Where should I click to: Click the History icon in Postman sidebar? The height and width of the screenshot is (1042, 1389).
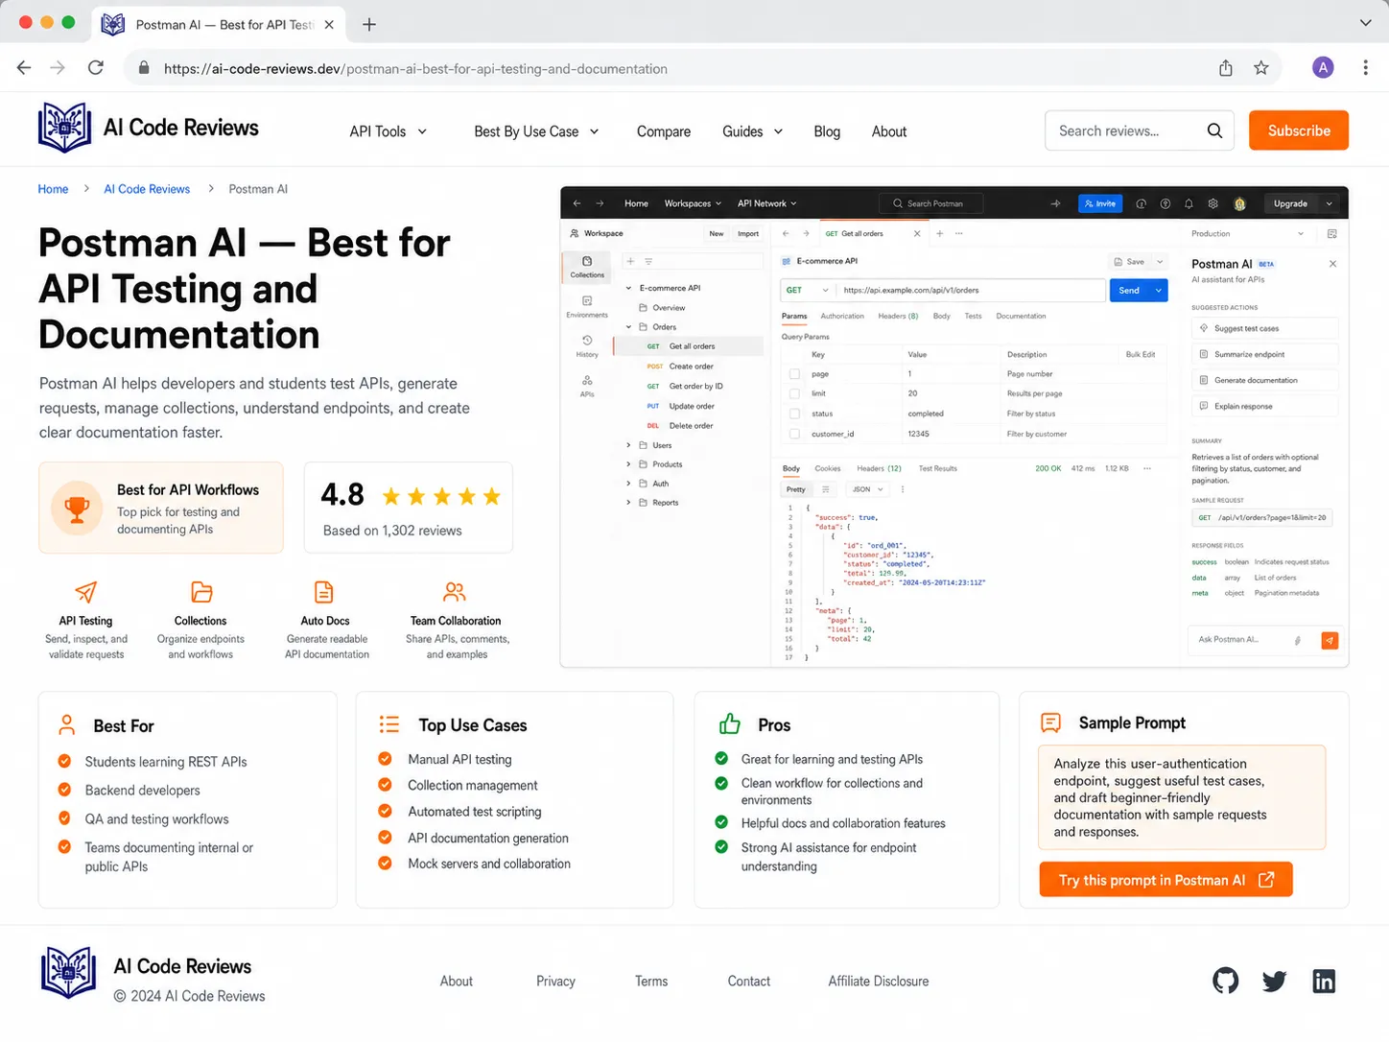tap(587, 341)
